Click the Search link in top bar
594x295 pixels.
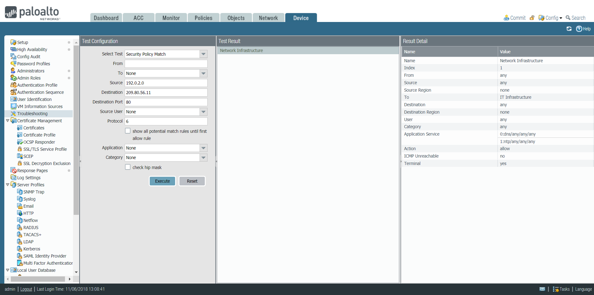pos(576,18)
